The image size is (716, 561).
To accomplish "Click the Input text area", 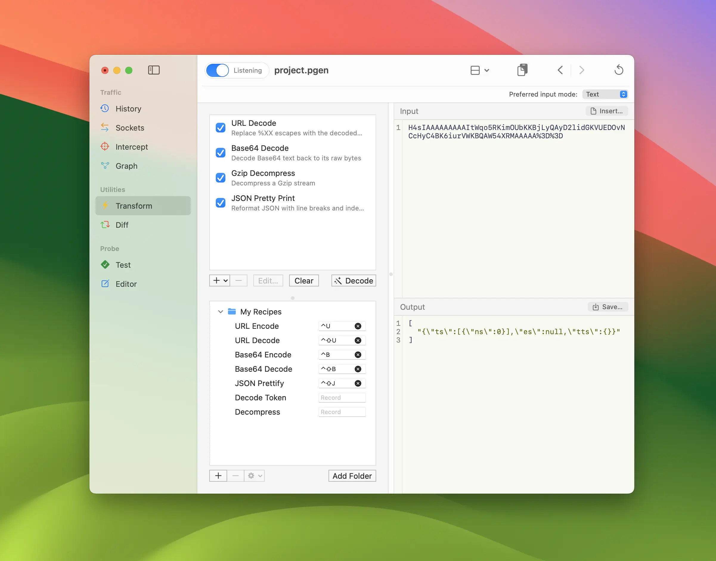I will tap(518, 209).
